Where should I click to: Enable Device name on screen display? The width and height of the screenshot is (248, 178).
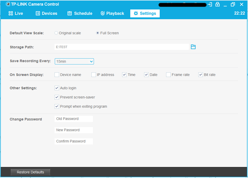[57, 75]
